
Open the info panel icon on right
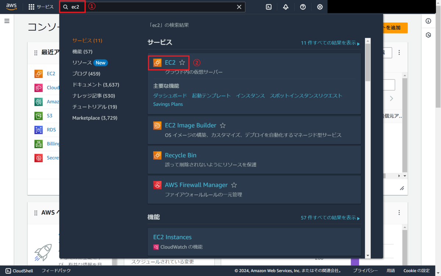(x=428, y=21)
